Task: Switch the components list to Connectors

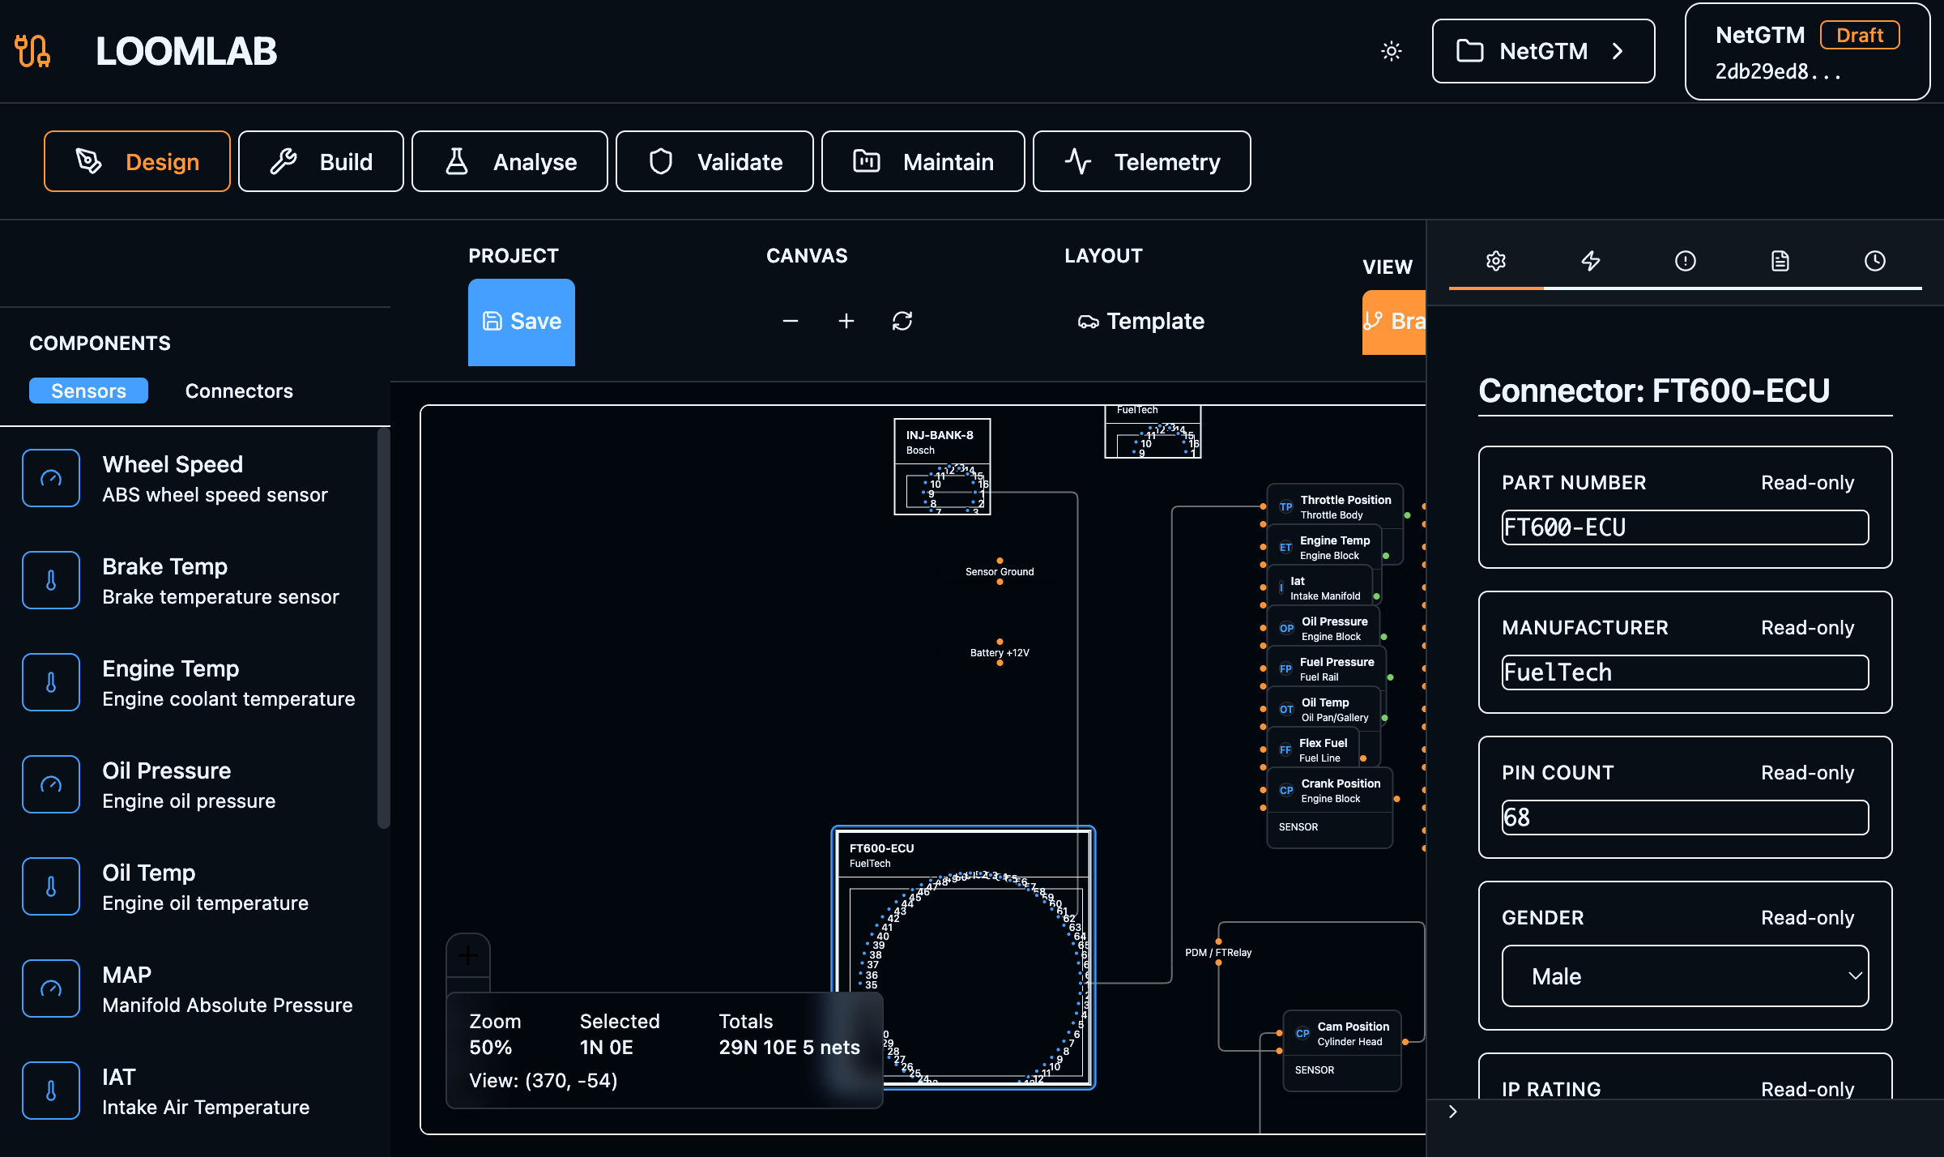Action: tap(239, 391)
